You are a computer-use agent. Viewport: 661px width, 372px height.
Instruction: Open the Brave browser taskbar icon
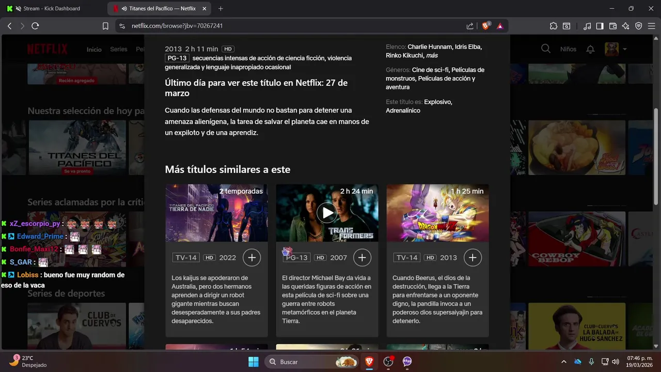pos(369,362)
